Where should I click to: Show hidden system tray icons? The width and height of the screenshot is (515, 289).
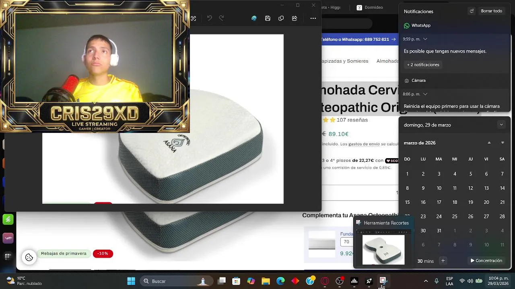[426, 281]
